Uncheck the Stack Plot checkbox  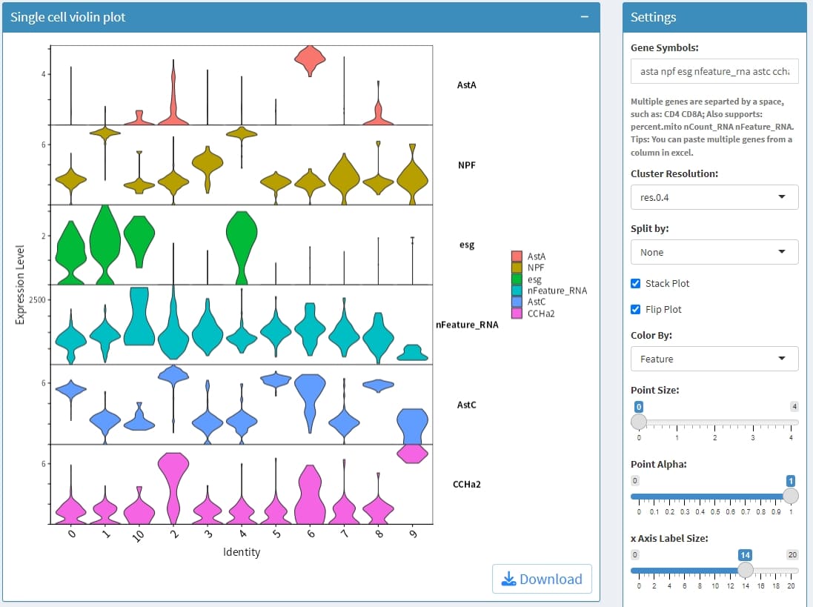(x=636, y=283)
